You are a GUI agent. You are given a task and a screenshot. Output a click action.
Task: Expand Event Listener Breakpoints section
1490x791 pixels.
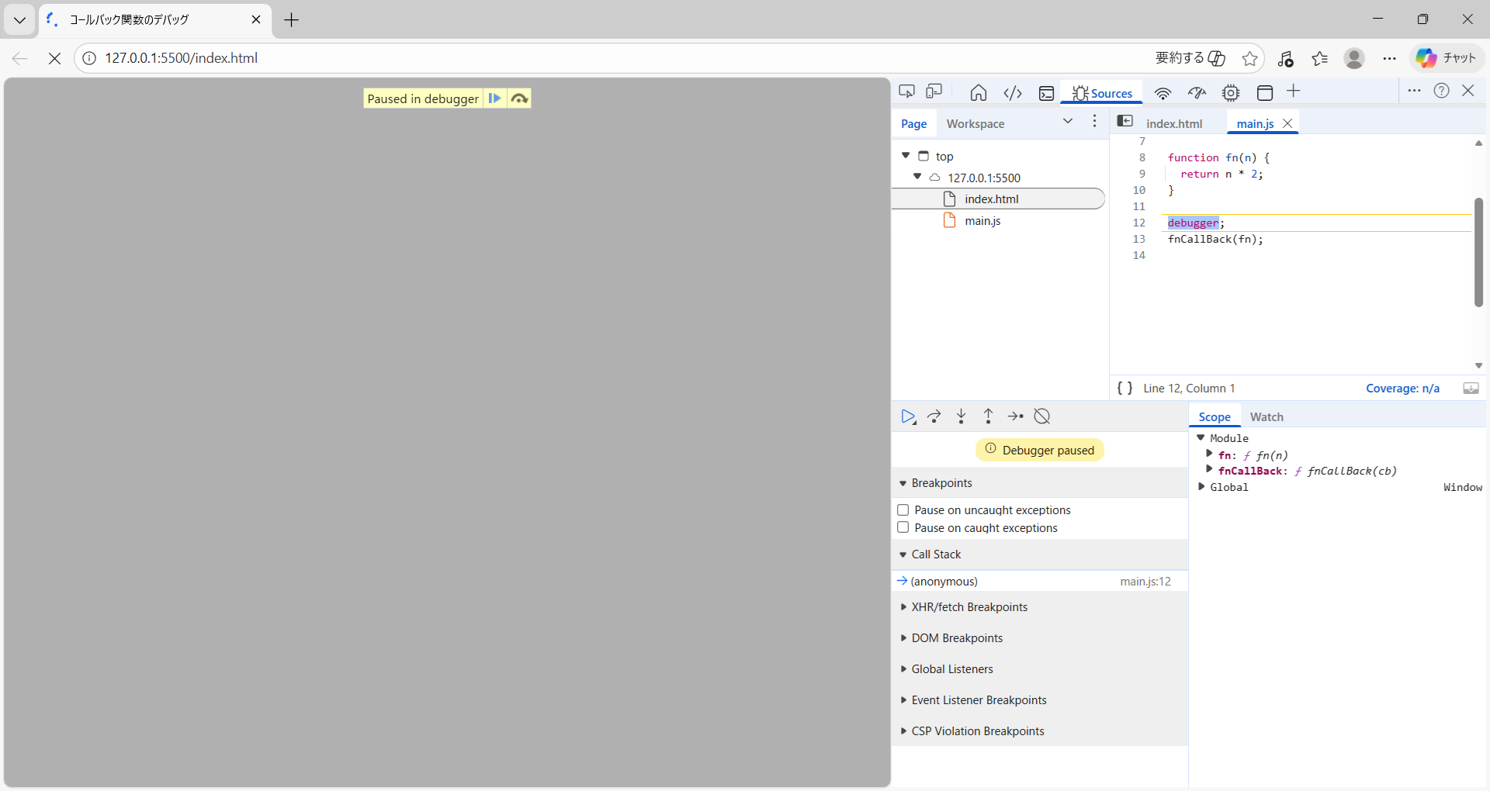coord(979,700)
